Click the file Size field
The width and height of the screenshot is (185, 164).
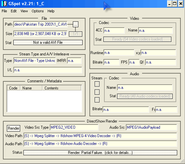[40, 34]
